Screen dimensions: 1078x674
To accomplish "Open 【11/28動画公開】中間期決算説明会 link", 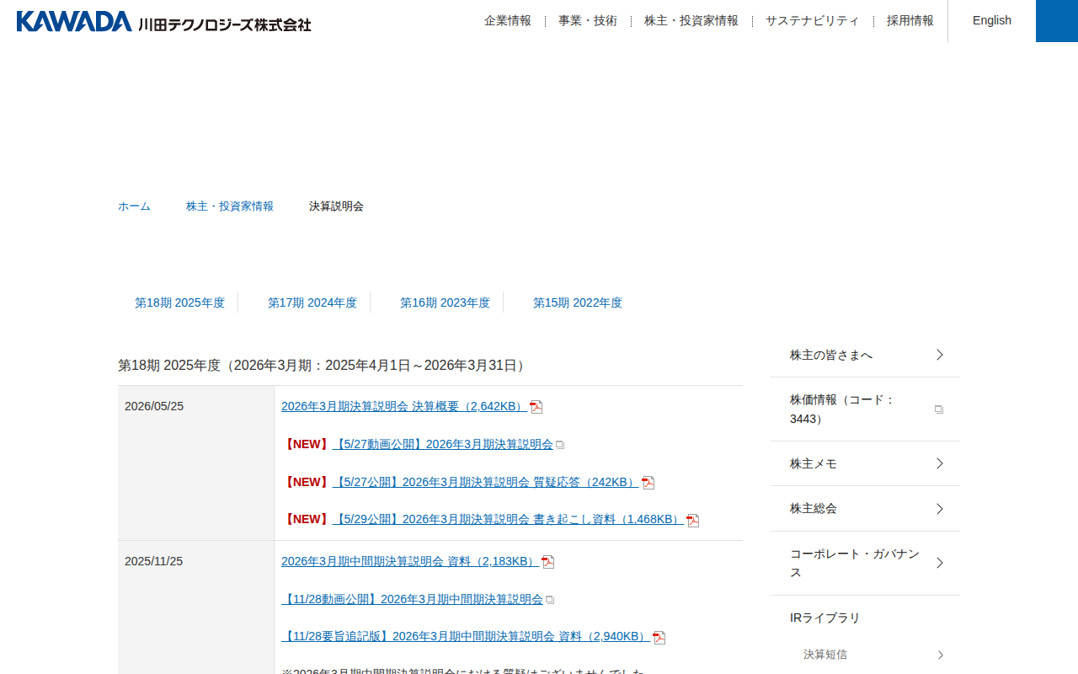I will pyautogui.click(x=412, y=599).
